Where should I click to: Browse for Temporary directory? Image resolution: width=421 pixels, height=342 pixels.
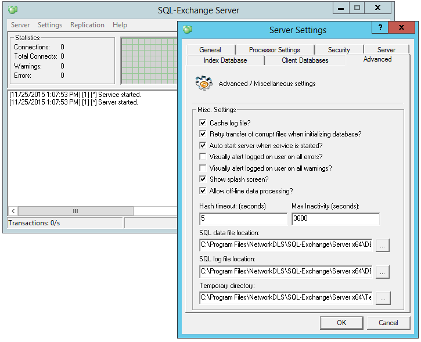tap(383, 298)
